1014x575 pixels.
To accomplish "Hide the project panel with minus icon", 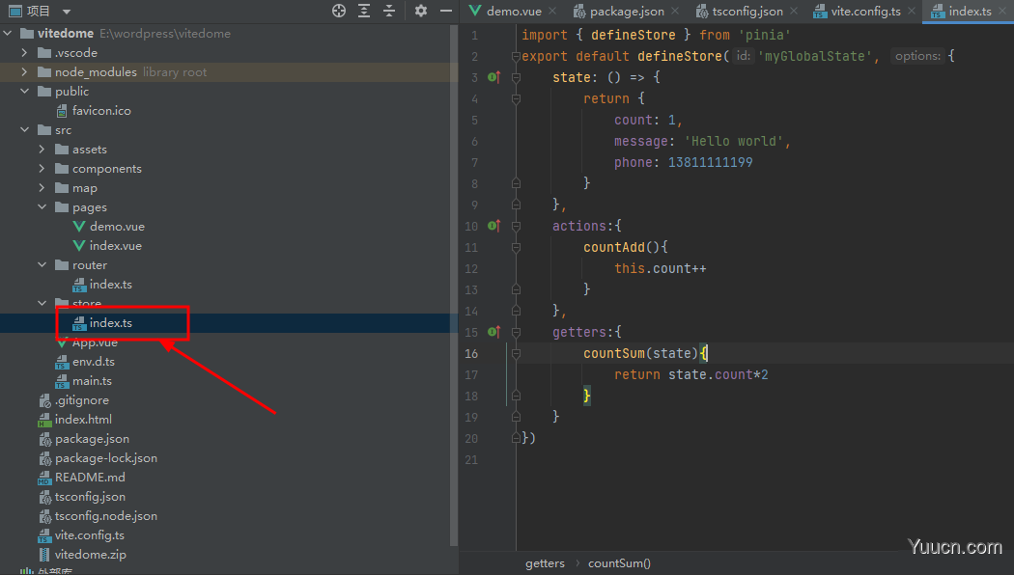I will 445,11.
